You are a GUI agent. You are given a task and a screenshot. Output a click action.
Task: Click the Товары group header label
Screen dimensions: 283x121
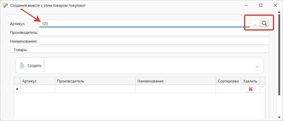[x=20, y=50]
